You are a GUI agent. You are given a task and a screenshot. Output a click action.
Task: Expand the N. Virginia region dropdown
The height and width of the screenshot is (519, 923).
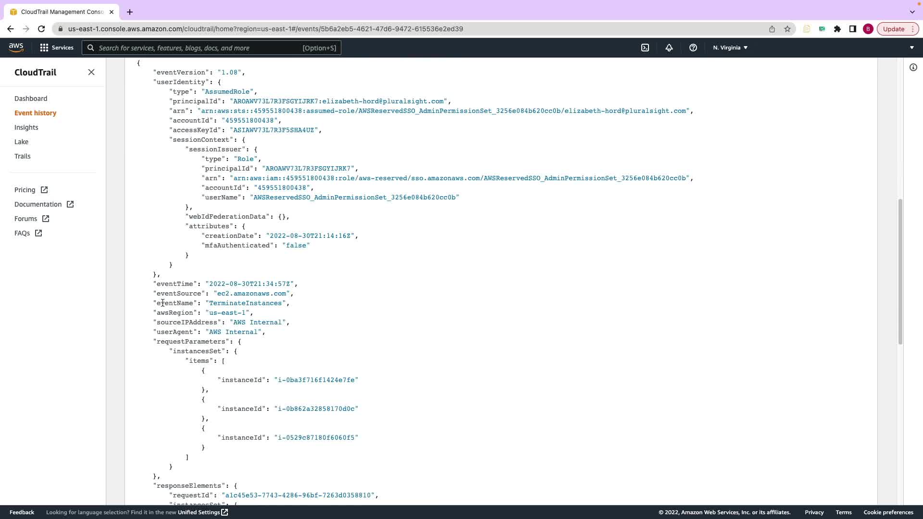pyautogui.click(x=730, y=48)
